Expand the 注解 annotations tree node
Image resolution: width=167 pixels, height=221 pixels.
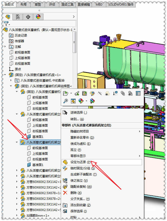coord(5,47)
